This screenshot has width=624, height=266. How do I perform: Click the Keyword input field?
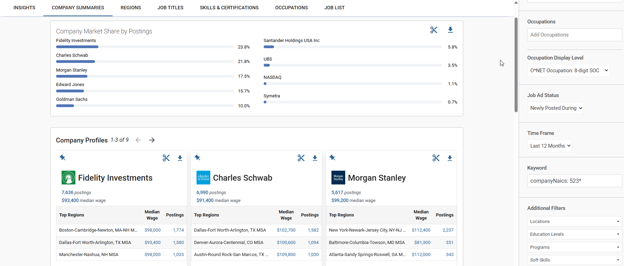pyautogui.click(x=575, y=181)
